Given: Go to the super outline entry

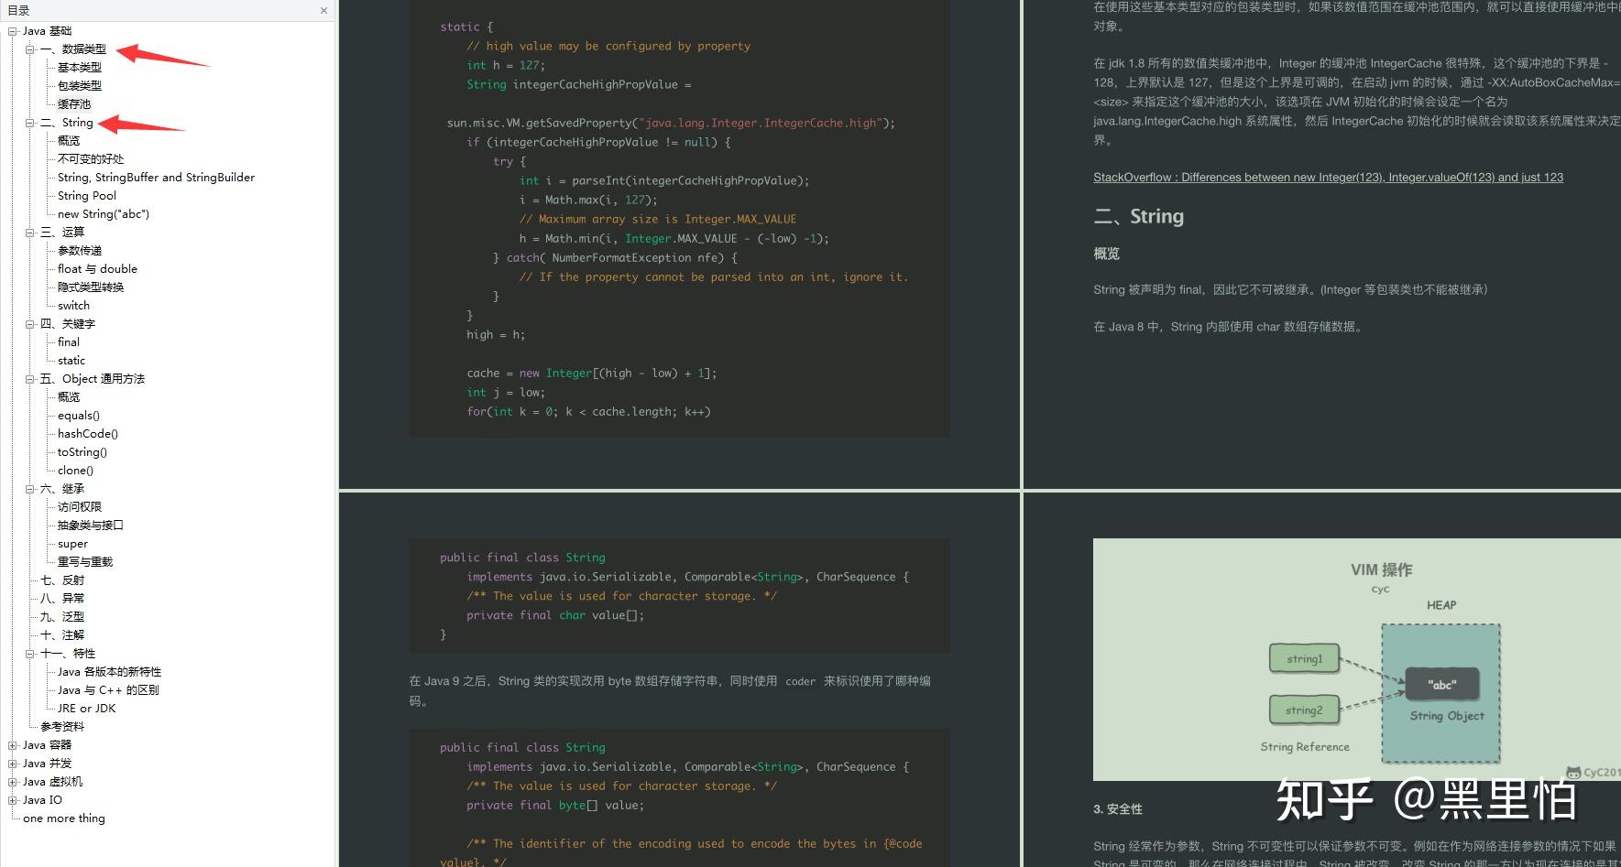Looking at the screenshot, I should (72, 544).
